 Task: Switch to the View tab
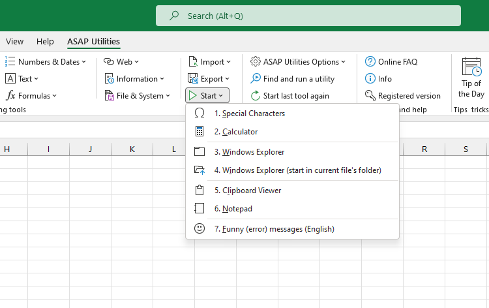pos(14,42)
